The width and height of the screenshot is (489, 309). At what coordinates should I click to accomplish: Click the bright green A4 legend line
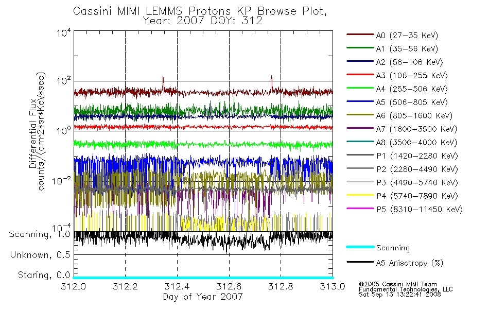360,88
